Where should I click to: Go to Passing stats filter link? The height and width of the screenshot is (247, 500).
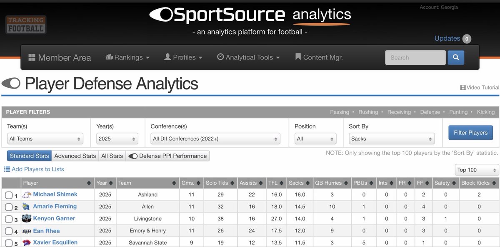(x=340, y=112)
